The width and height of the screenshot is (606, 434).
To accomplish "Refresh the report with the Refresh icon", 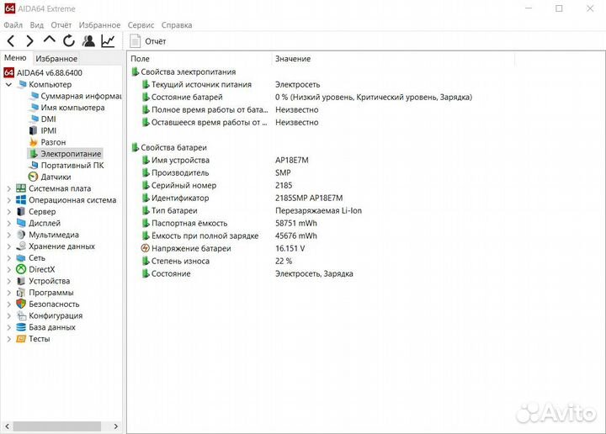I will pyautogui.click(x=69, y=41).
